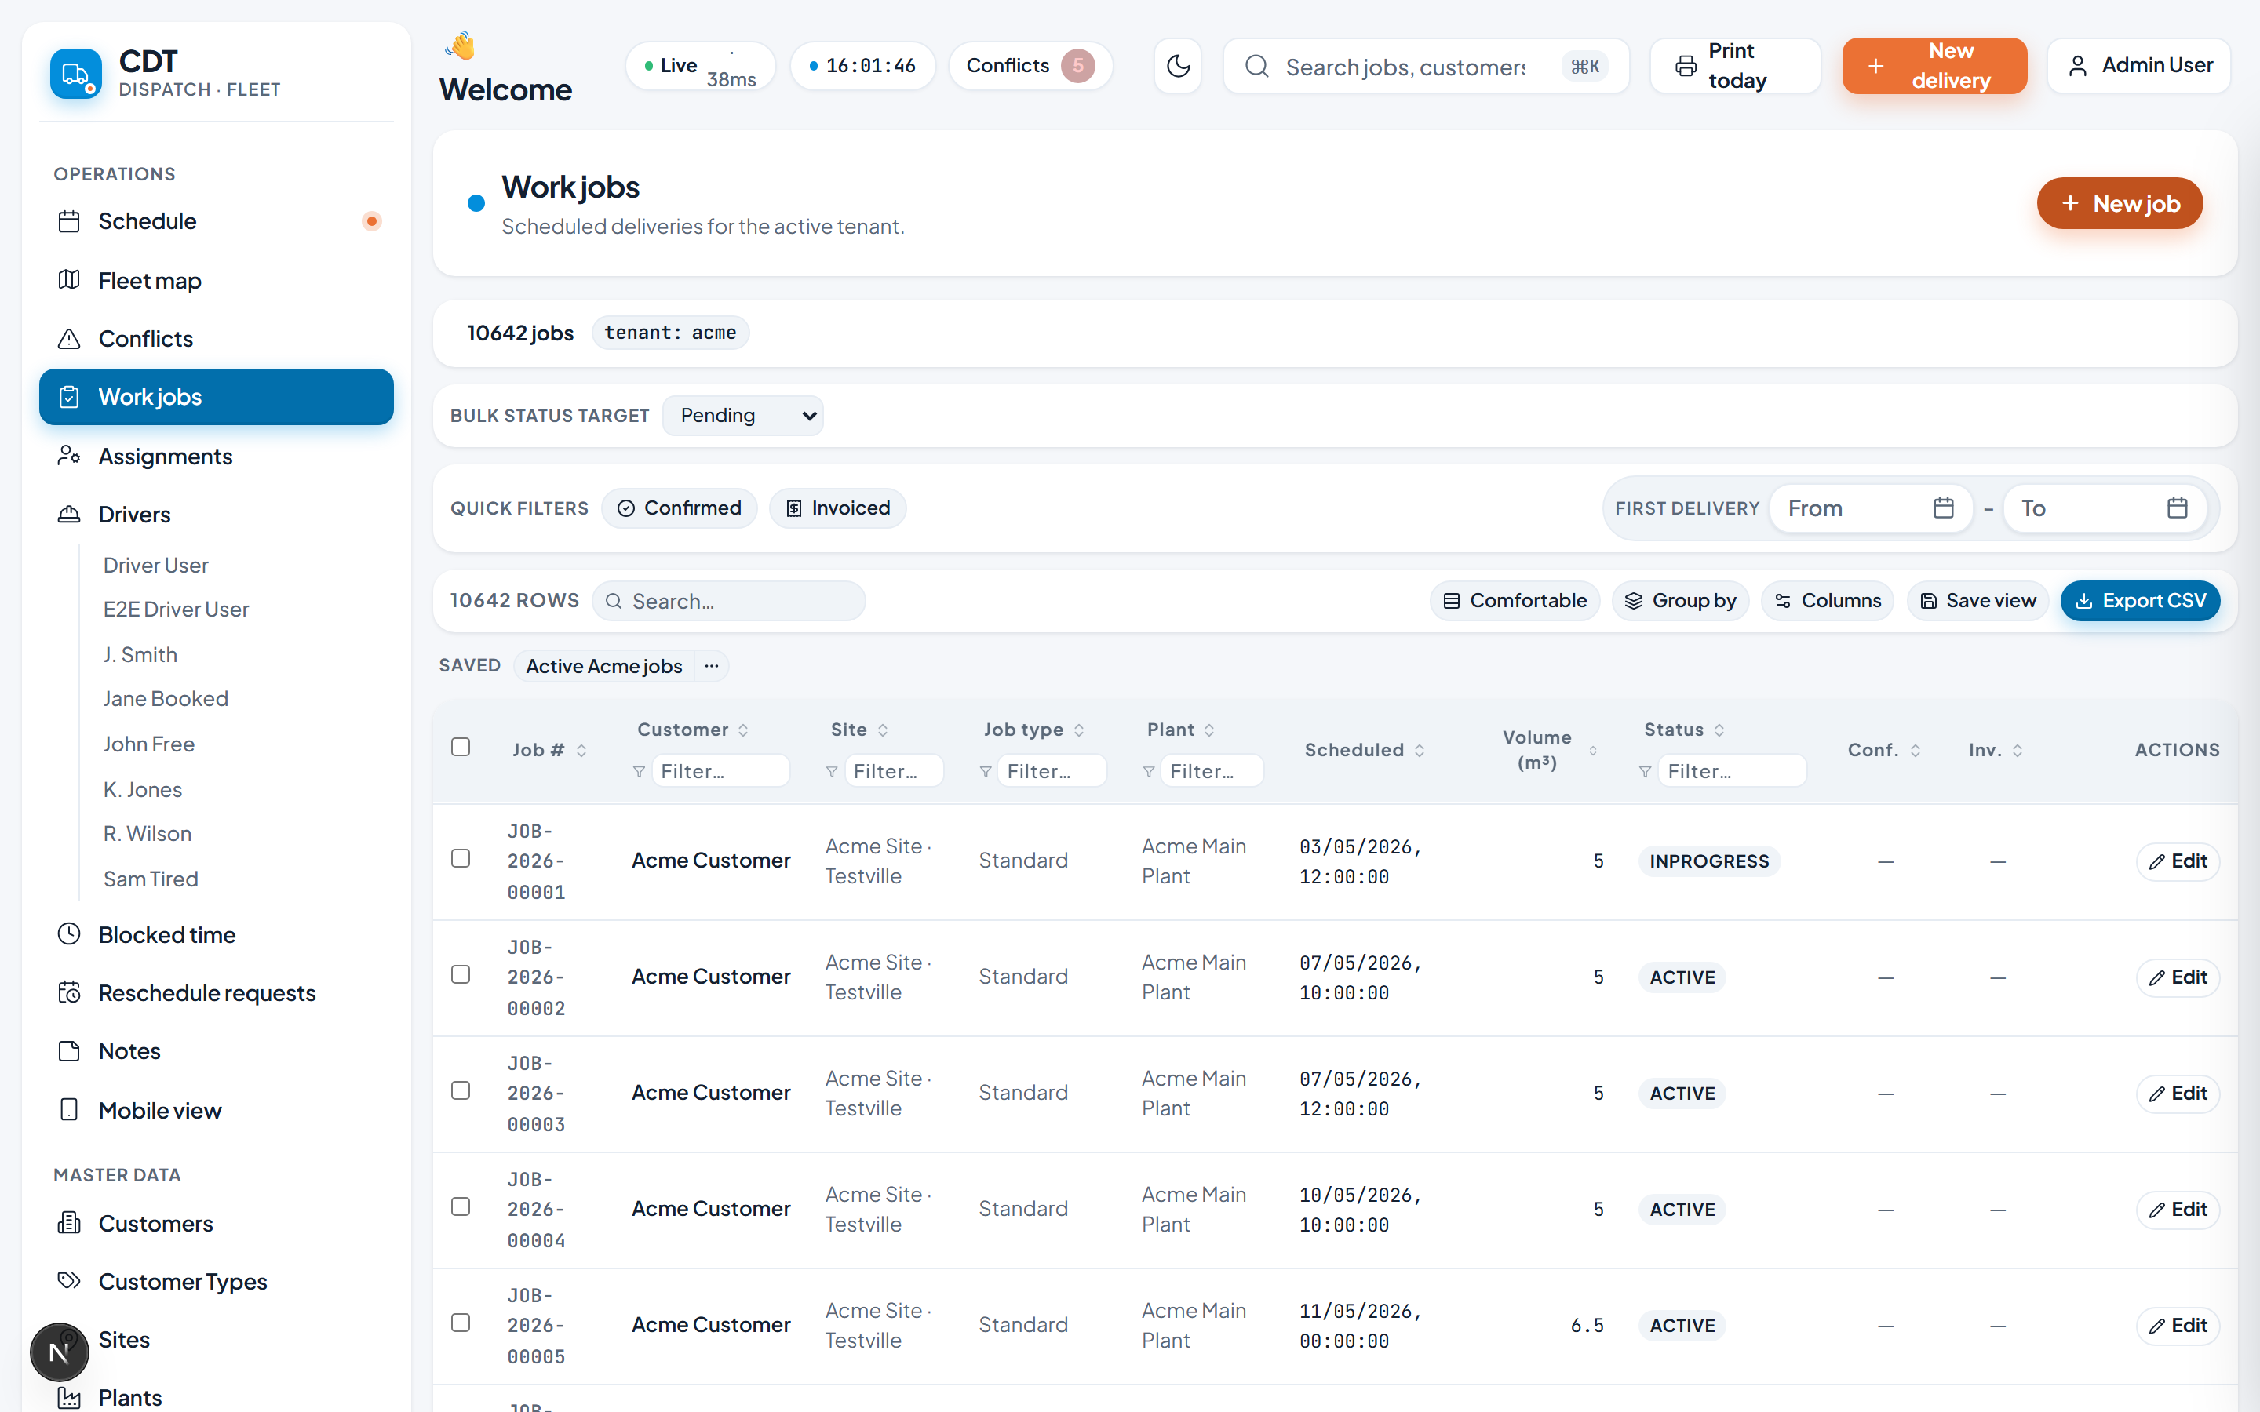Toggle dark mode moon icon
2260x1412 pixels.
(1178, 67)
